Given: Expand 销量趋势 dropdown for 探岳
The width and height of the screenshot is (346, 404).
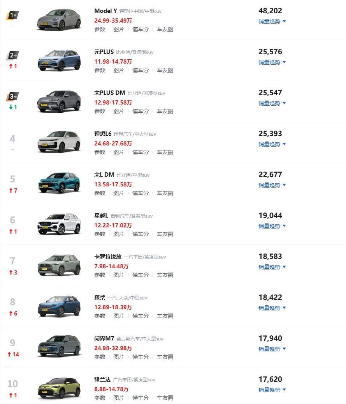Looking at the screenshot, I should (272, 308).
